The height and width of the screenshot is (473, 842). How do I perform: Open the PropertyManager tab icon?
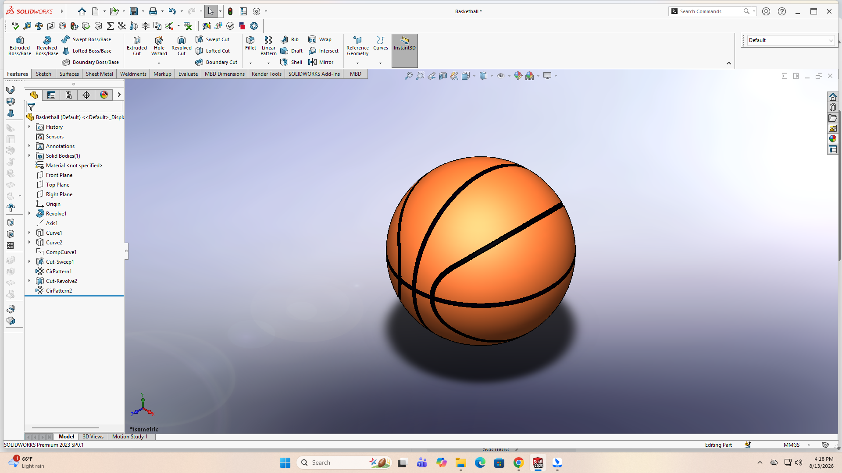[x=51, y=95]
